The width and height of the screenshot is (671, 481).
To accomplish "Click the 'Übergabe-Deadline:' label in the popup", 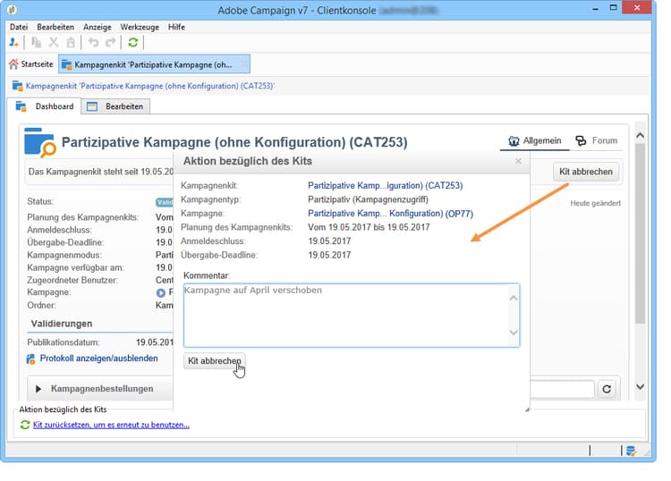I will pyautogui.click(x=219, y=255).
